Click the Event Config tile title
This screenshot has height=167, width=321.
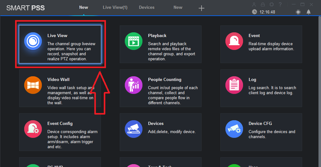pos(60,124)
